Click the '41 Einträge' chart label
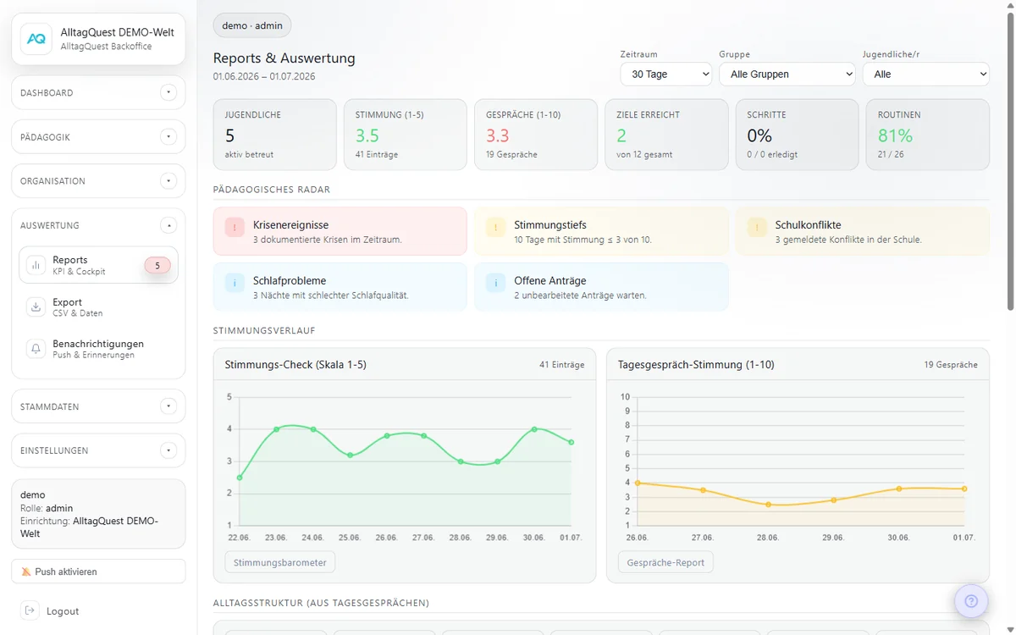1016x635 pixels. point(561,365)
